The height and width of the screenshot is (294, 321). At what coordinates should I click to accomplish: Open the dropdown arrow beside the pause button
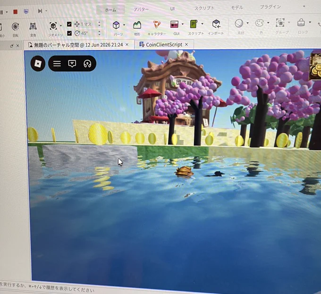tap(7, 12)
